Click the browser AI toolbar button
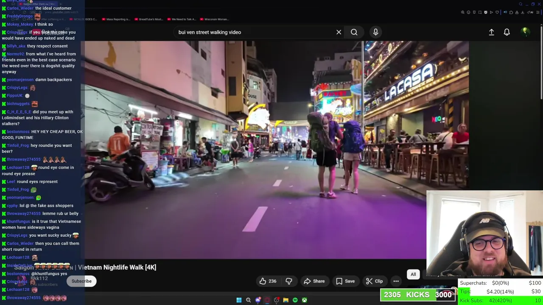The height and width of the screenshot is (305, 543). pos(531,12)
